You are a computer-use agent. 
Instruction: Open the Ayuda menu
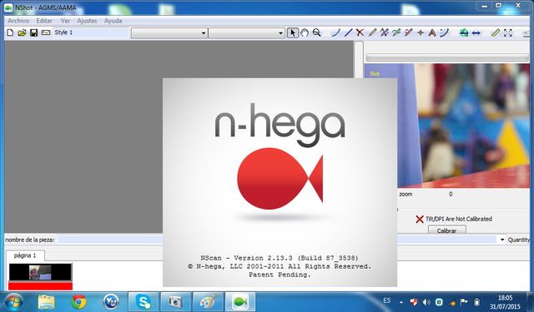click(x=113, y=21)
